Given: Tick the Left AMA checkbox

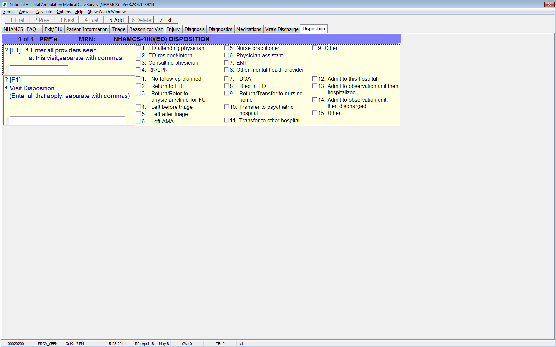Looking at the screenshot, I should coord(138,121).
